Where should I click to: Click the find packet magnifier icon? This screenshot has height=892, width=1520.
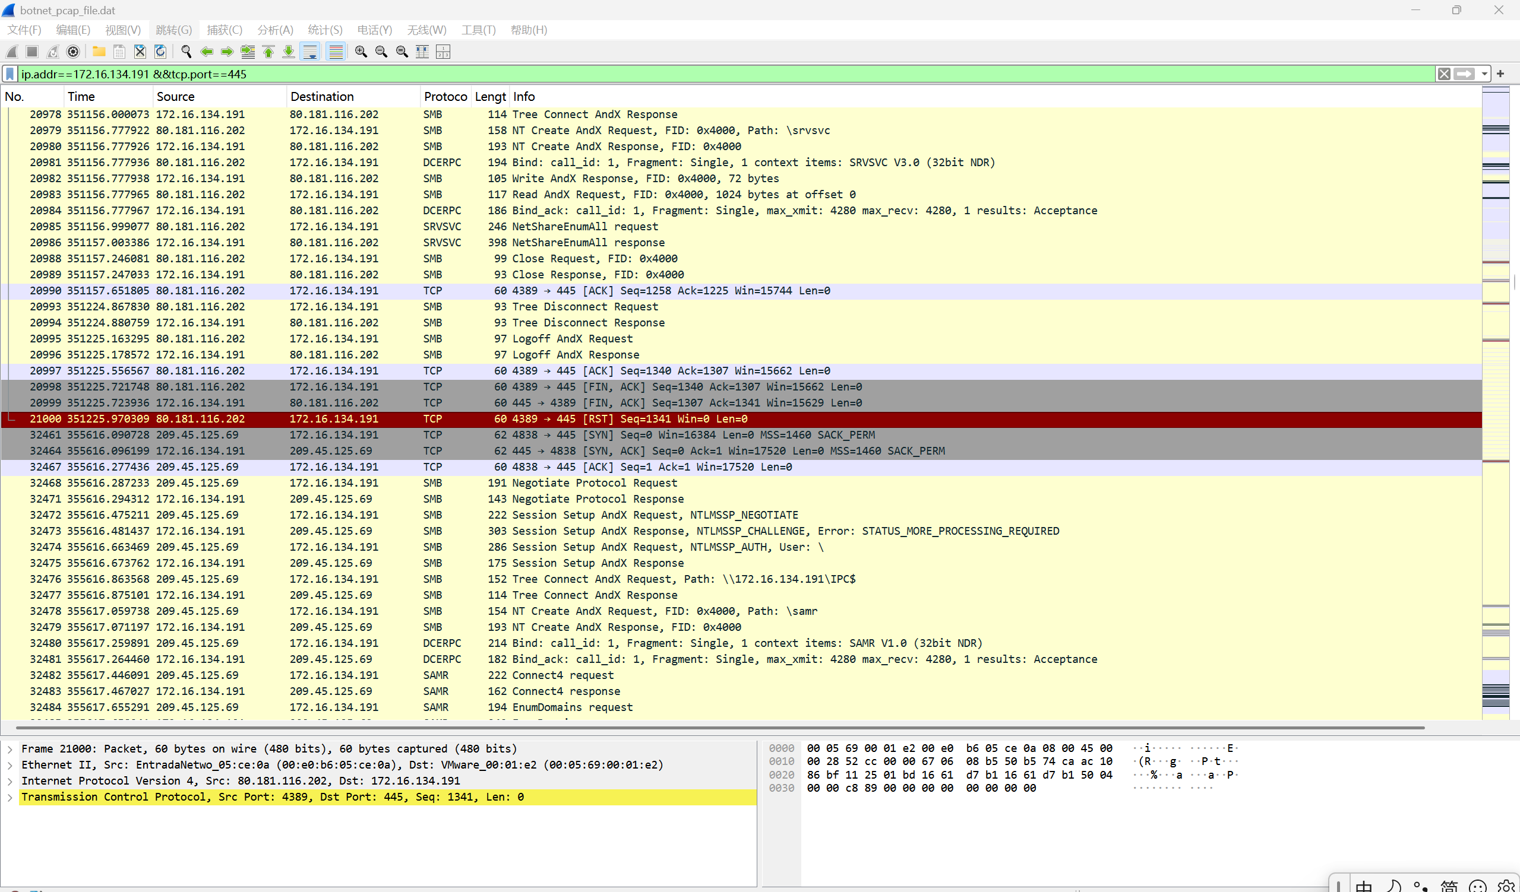[x=187, y=52]
